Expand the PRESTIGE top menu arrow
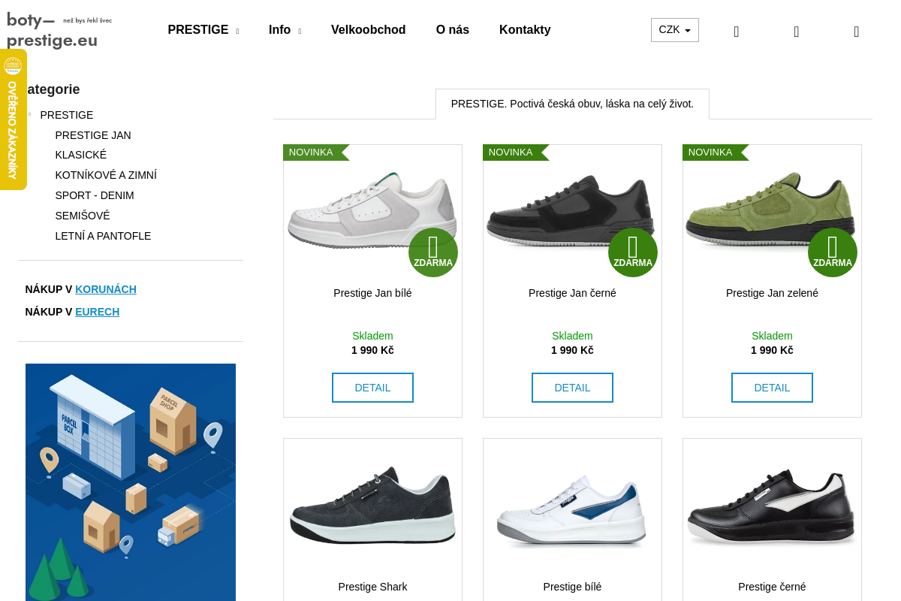Viewport: 901px width, 601px height. click(x=237, y=31)
